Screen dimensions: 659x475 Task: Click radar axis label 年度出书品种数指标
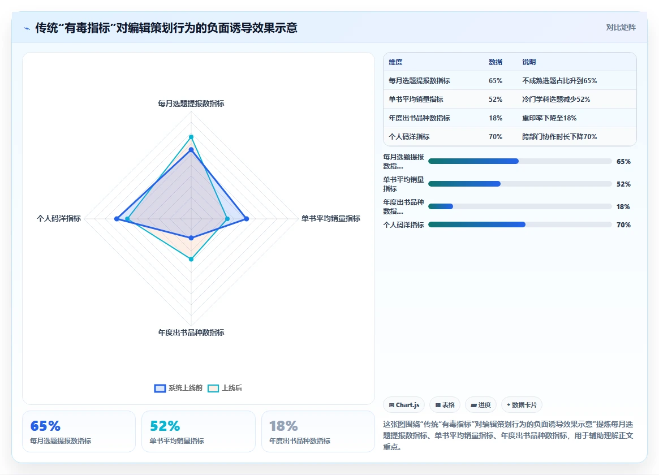click(x=191, y=332)
